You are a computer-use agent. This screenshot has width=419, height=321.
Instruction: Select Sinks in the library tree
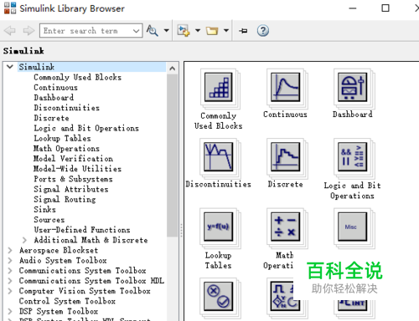[44, 210]
